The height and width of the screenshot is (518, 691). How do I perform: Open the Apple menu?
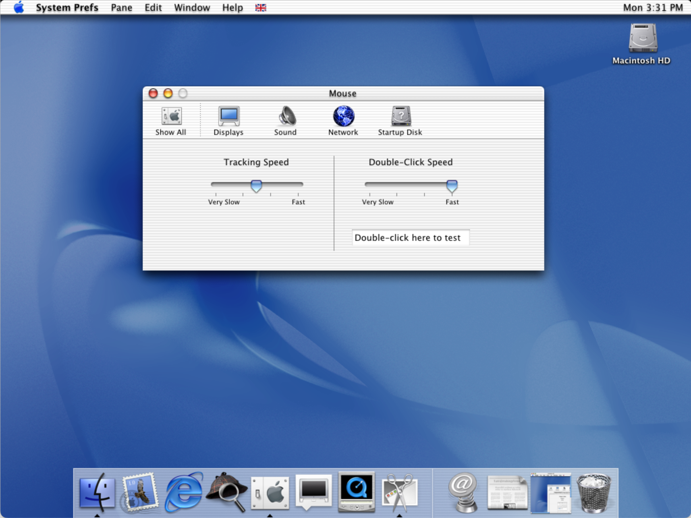(x=19, y=7)
